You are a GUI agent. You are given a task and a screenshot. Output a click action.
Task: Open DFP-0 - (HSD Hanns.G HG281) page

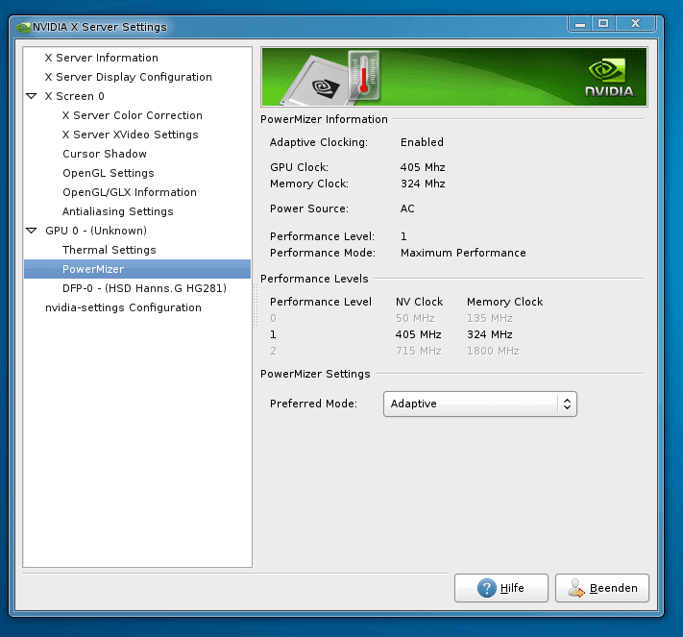pyautogui.click(x=145, y=288)
